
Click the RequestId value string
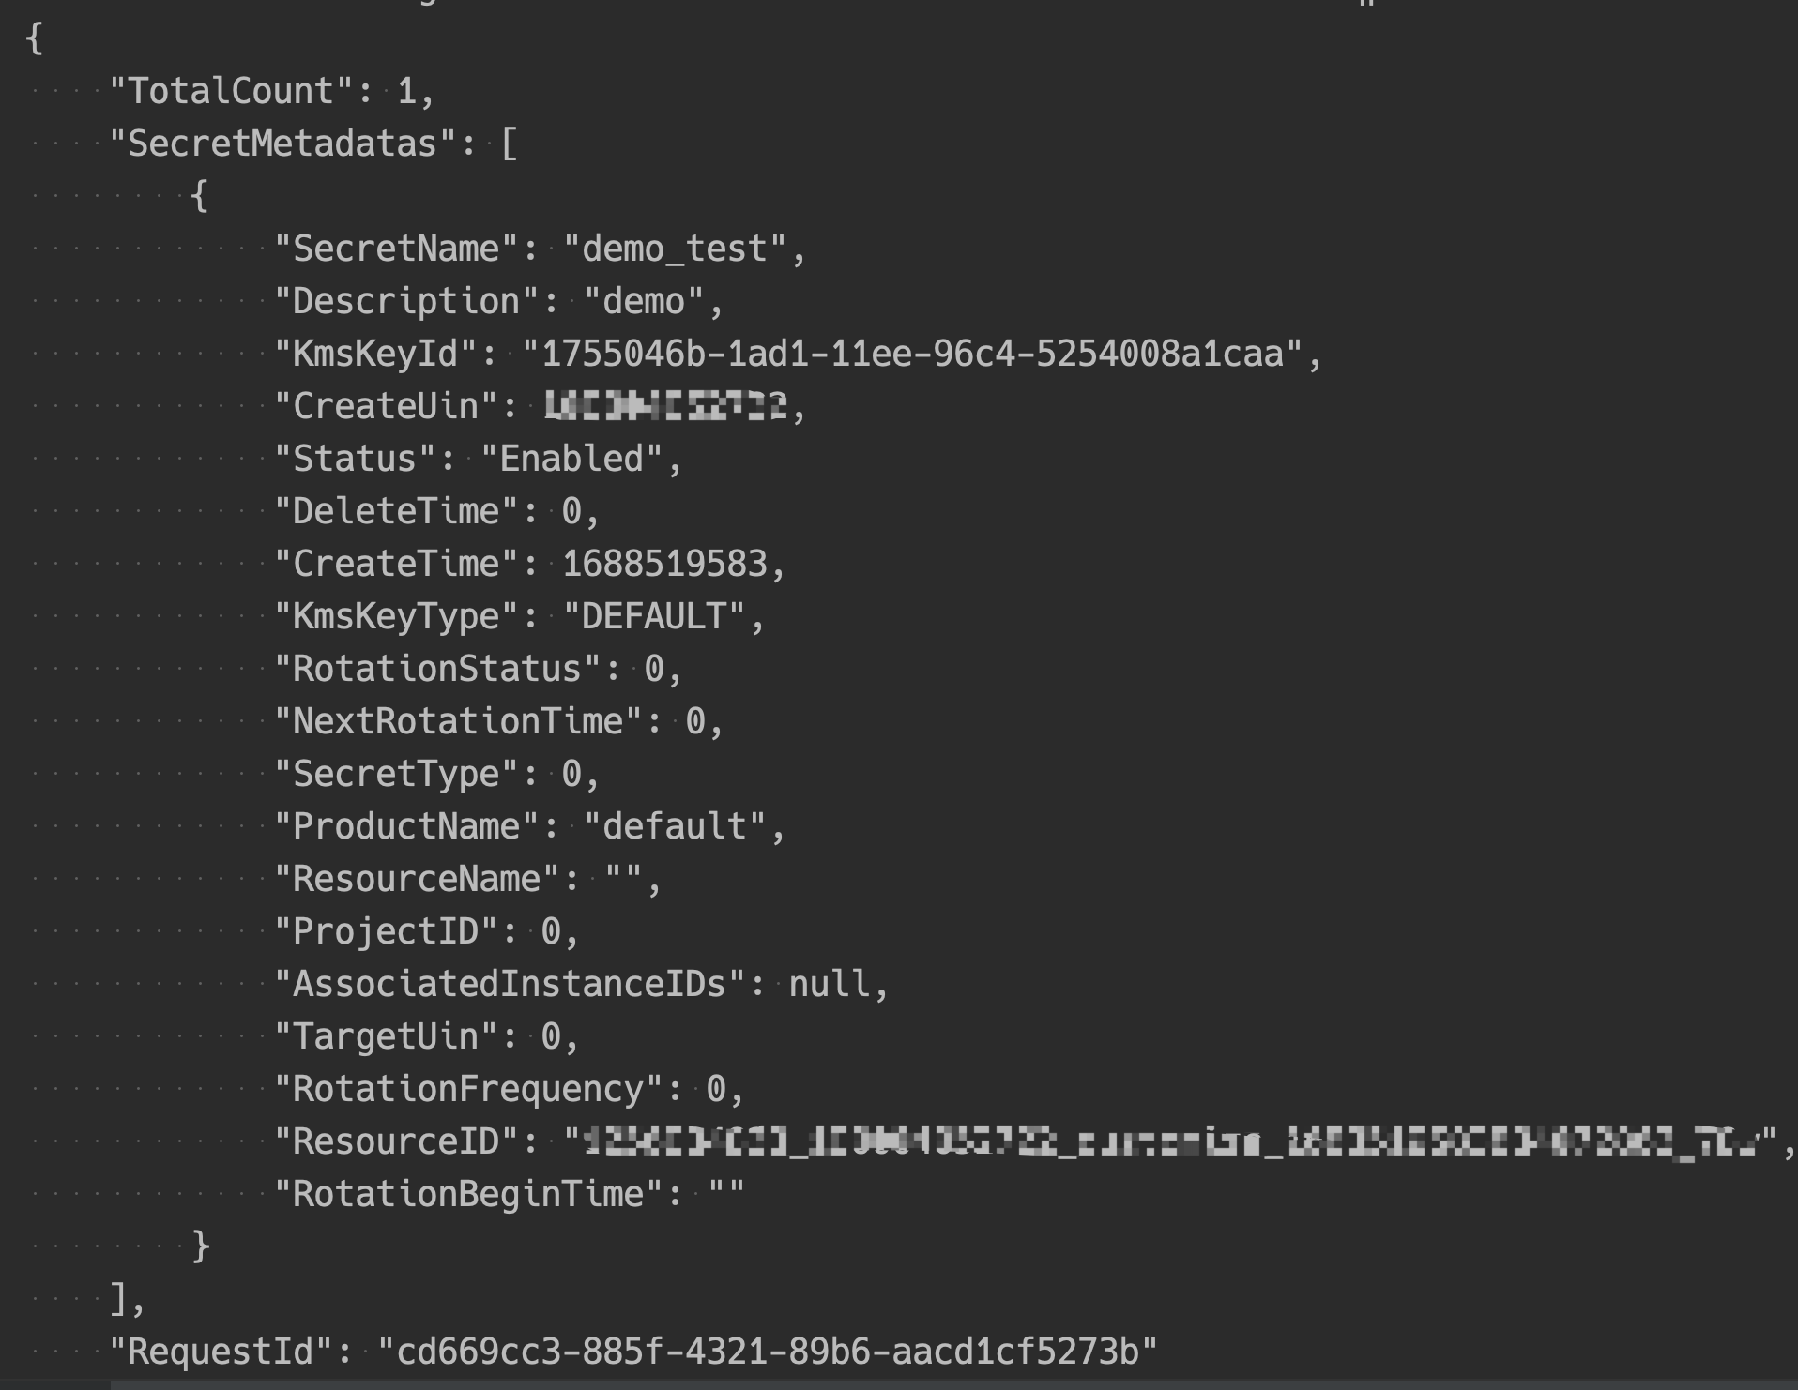[x=768, y=1352]
